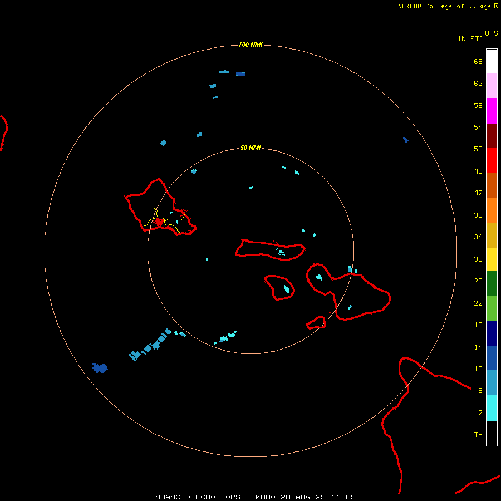Viewport: 501px width, 501px height.
Task: Click the 'TOPS' legend heading
Action: click(489, 33)
